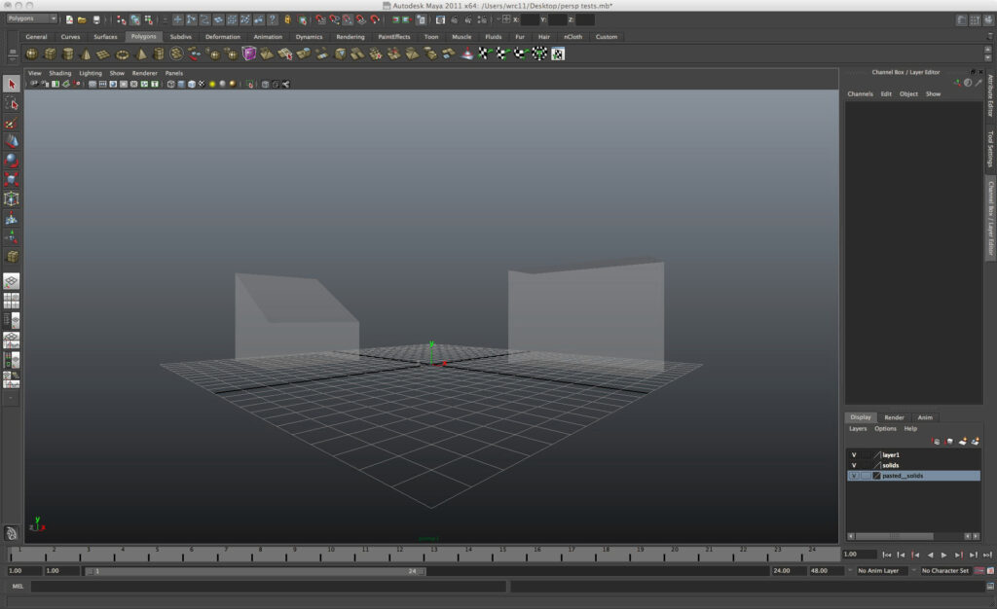Activate the Lasso Select tool

(12, 104)
